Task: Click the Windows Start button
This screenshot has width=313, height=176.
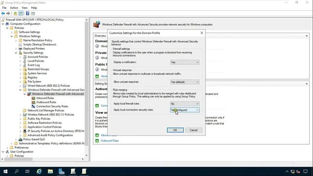Action: (x=5, y=172)
